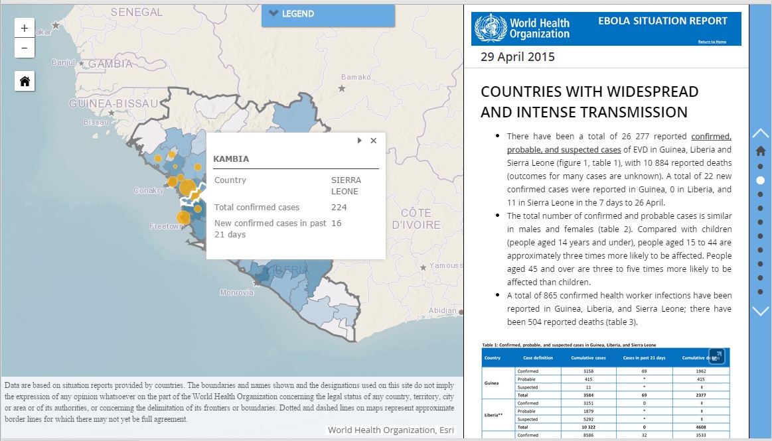Select the last section dot above down chevron
This screenshot has width=772, height=441.
pos(761,292)
